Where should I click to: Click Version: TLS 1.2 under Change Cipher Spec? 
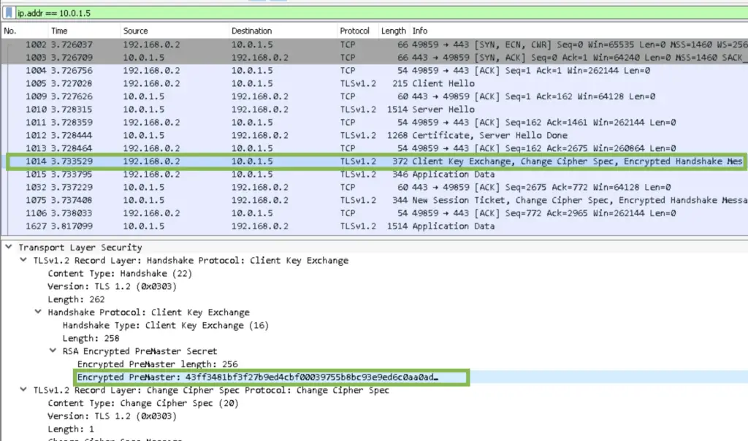point(112,415)
